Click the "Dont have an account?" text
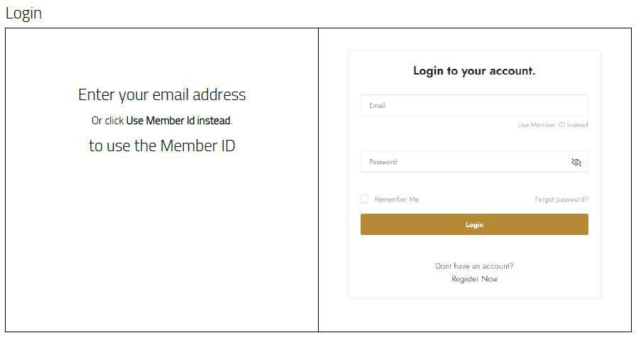 point(474,266)
